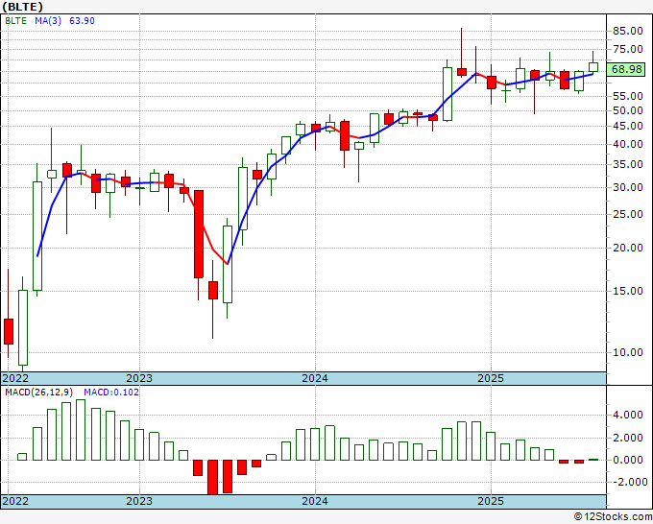Click the 2.000 MACD axis label

tap(628, 438)
